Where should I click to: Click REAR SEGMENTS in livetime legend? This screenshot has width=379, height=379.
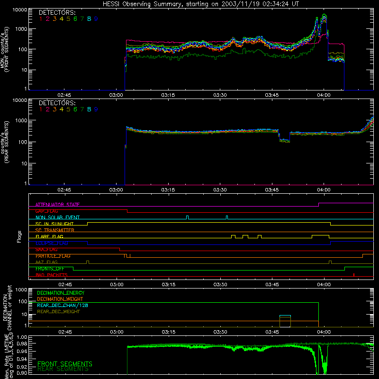tap(63, 369)
